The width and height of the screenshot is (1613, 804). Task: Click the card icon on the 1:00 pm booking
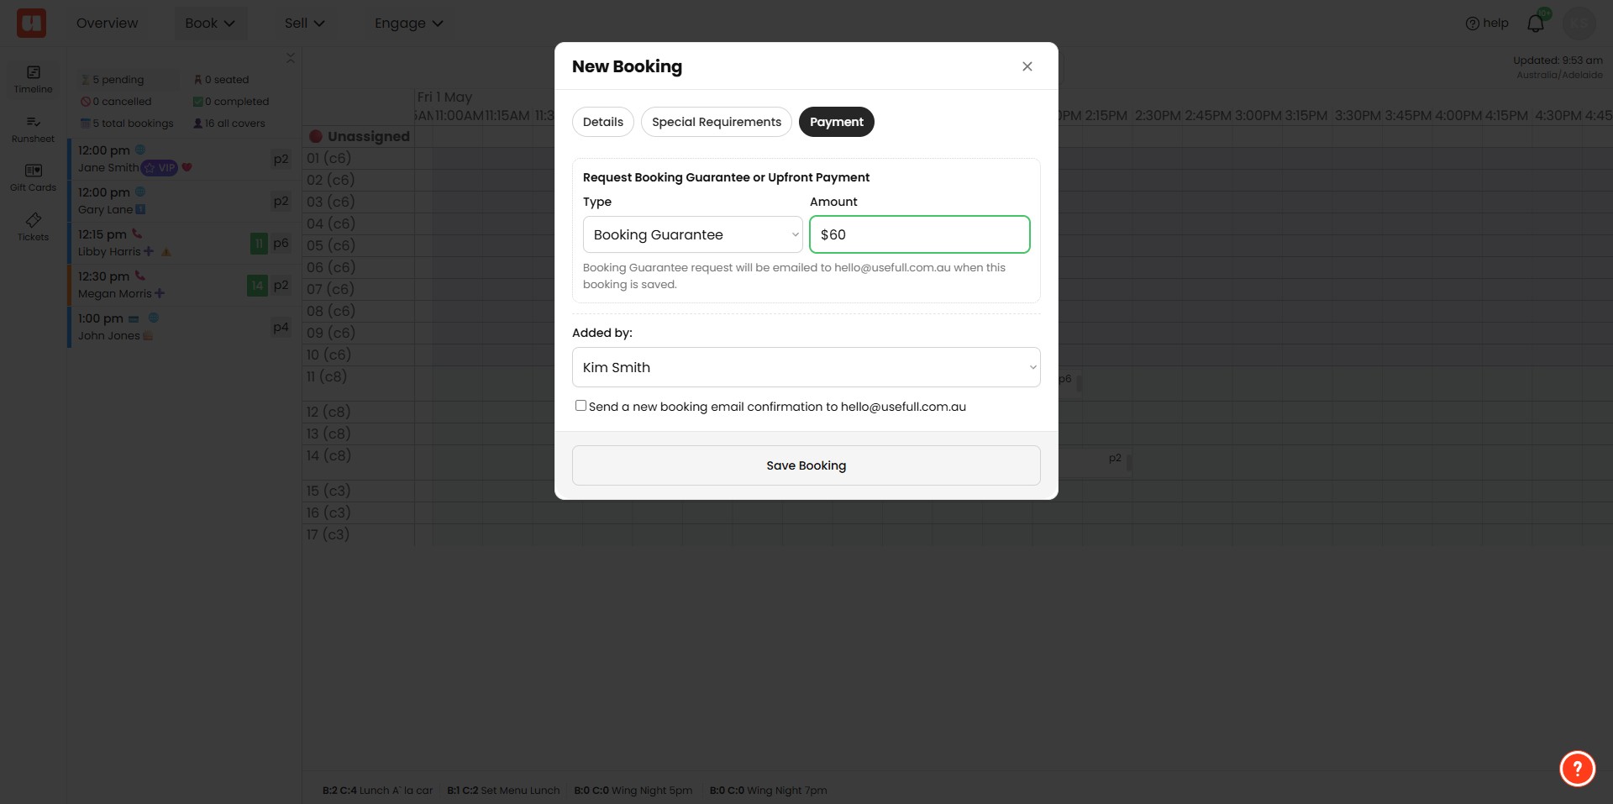point(134,318)
